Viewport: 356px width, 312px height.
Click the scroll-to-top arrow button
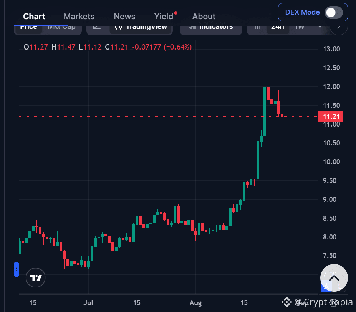pyautogui.click(x=334, y=278)
